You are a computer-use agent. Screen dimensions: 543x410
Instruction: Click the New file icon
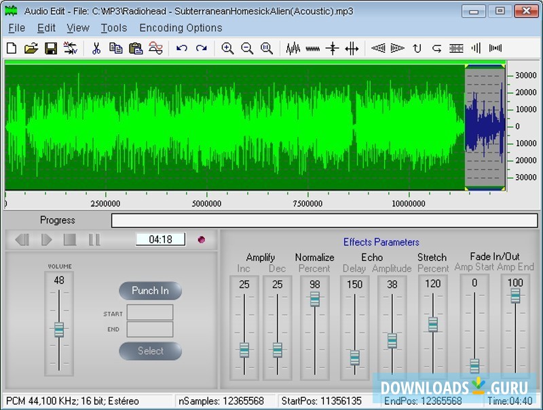pyautogui.click(x=12, y=48)
